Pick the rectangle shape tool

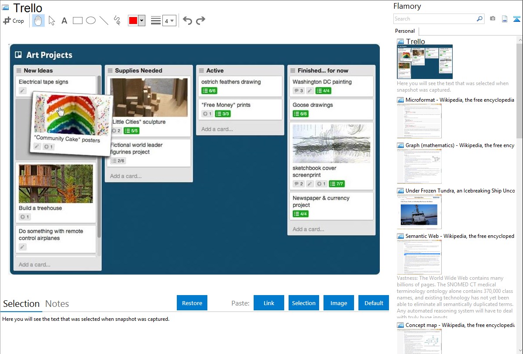[77, 21]
